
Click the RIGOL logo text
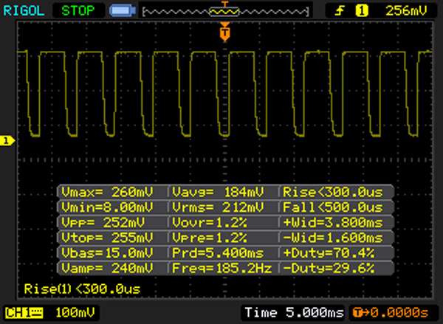[24, 11]
